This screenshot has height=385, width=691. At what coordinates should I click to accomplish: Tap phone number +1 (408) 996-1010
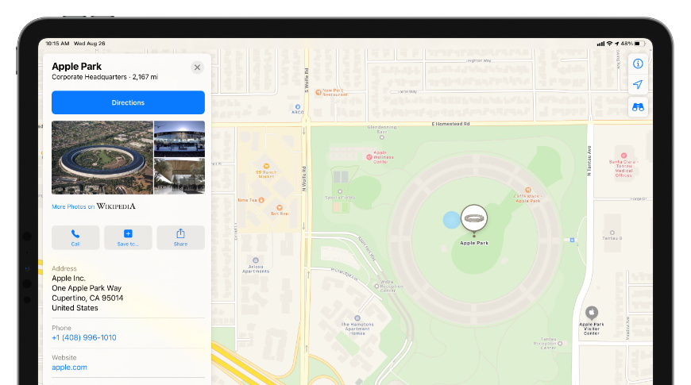[84, 337]
